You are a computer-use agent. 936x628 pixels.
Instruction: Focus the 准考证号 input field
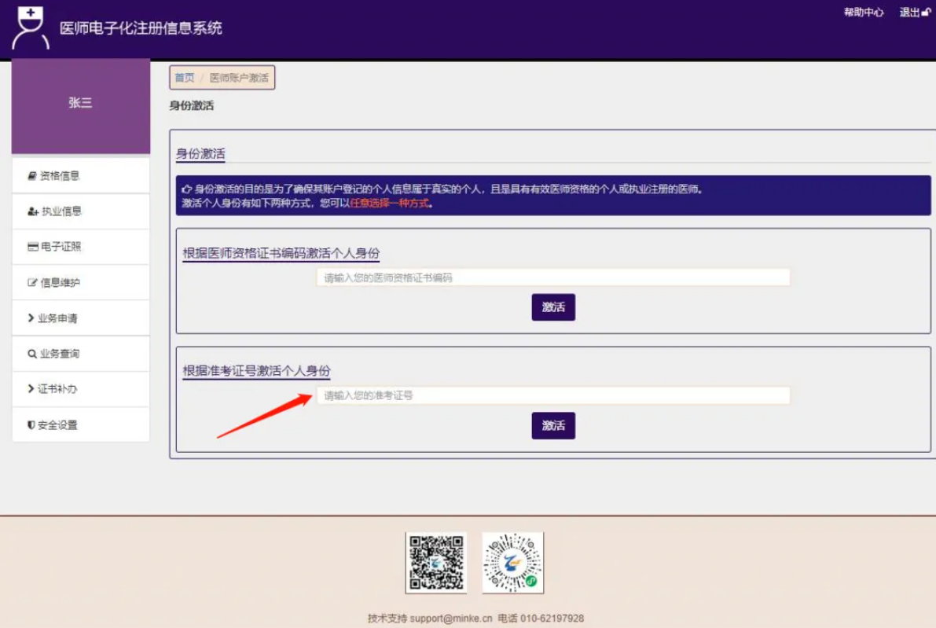(x=552, y=395)
